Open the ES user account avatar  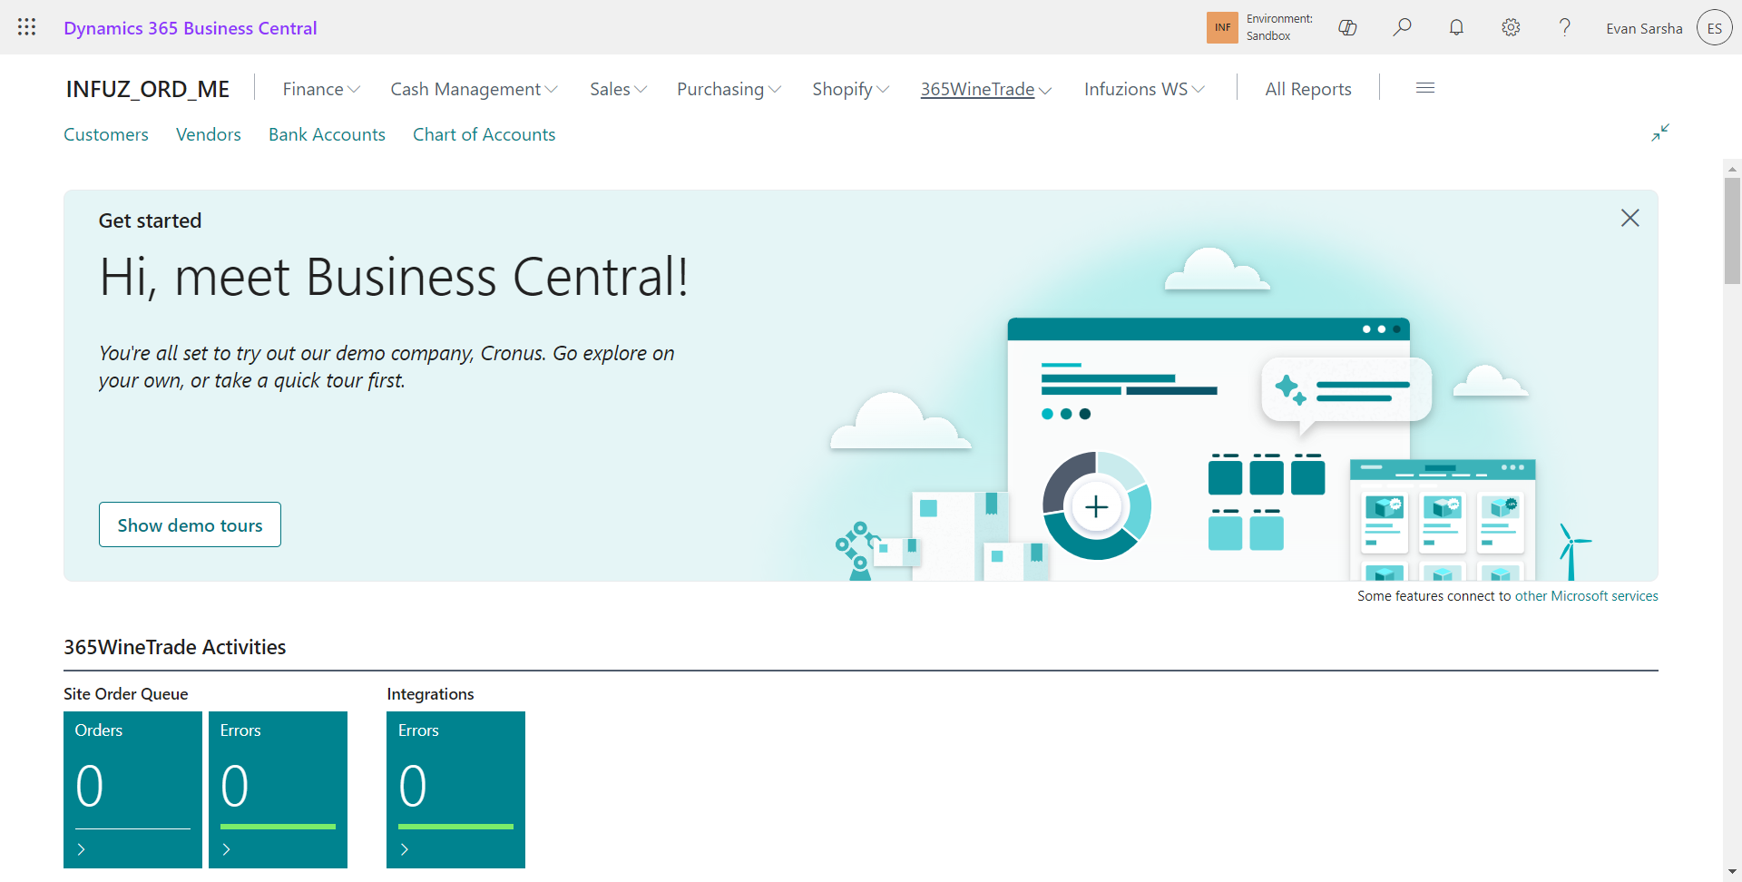point(1714,28)
